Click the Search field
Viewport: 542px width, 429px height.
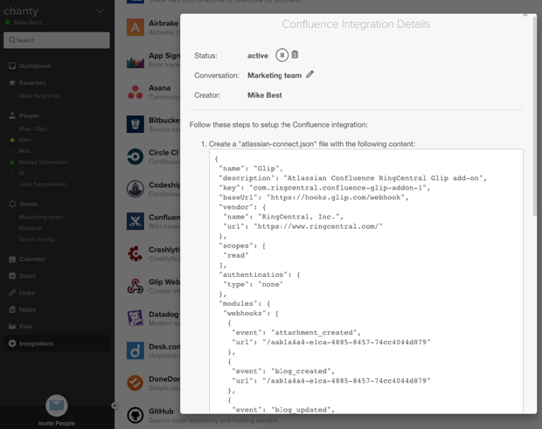pyautogui.click(x=57, y=40)
